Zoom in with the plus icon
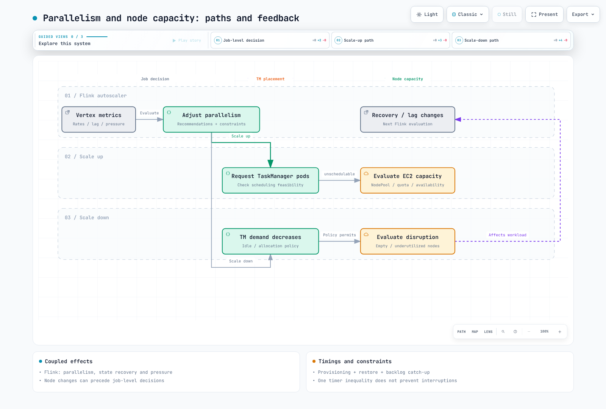The image size is (606, 409). (560, 332)
